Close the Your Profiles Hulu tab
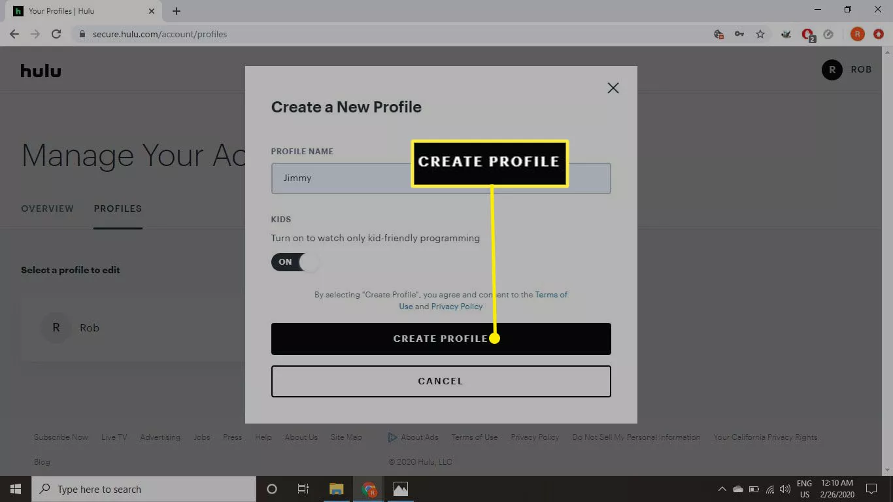Image resolution: width=893 pixels, height=502 pixels. pyautogui.click(x=152, y=11)
